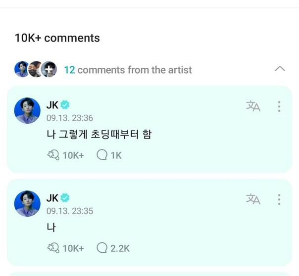This screenshot has height=276, width=299.
Task: Click the verified badge on first comment
Action: 65,105
